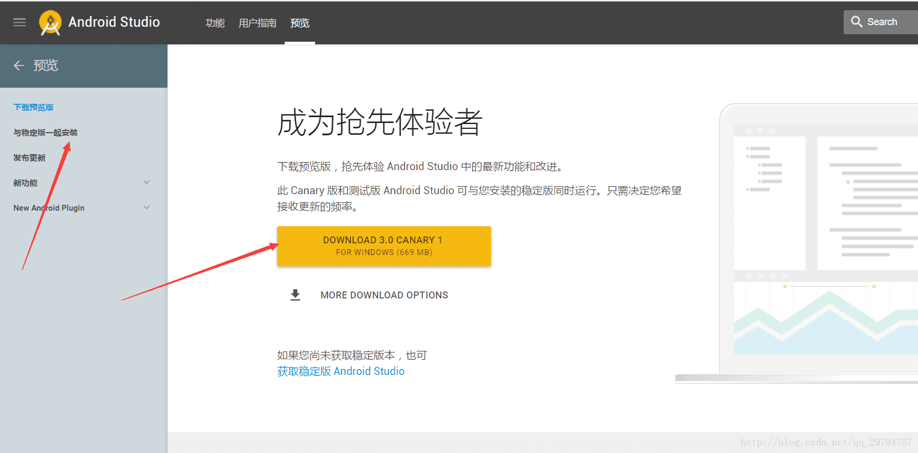Open 与稳定版一起安装 sidebar item
Screen dimensions: 918x453
click(x=45, y=133)
